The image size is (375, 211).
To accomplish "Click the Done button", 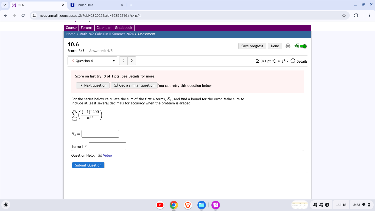I will tap(275, 46).
